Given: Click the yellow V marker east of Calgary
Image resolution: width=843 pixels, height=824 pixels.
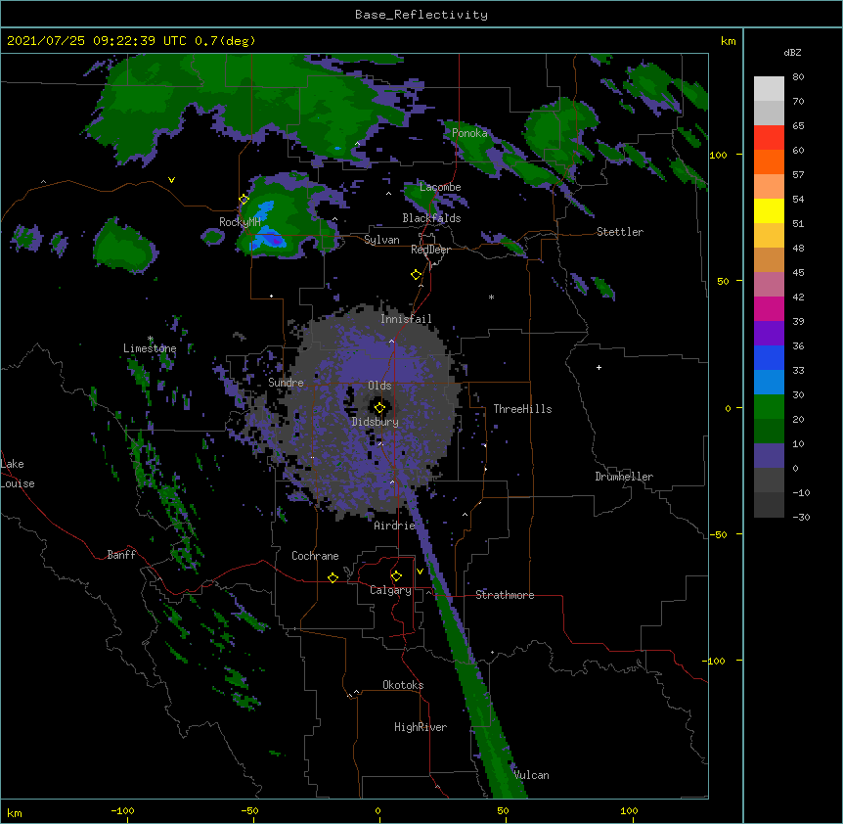Looking at the screenshot, I should coord(420,572).
